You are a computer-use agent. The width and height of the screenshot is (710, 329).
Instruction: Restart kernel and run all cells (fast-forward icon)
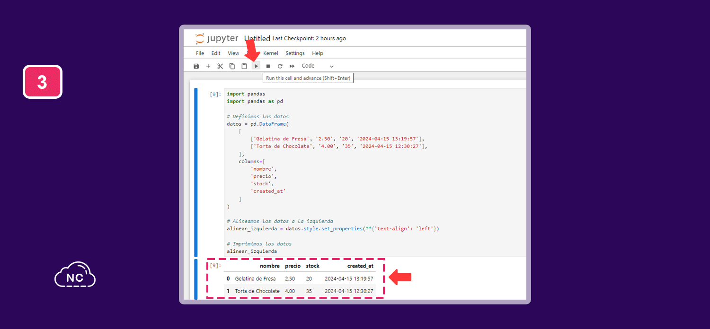(x=292, y=66)
